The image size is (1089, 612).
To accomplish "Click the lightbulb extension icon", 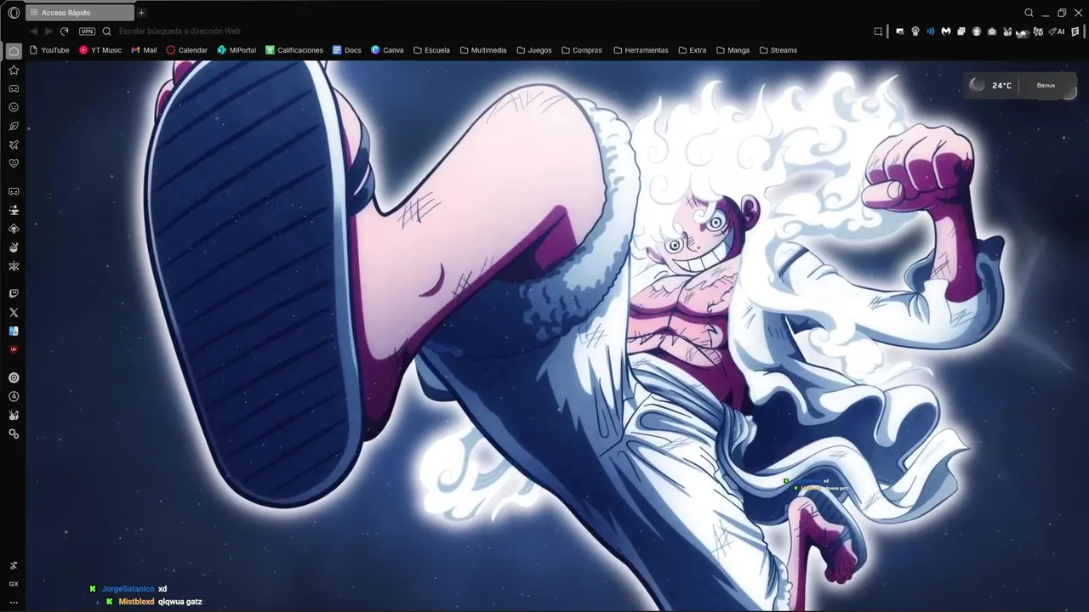I will [x=915, y=31].
